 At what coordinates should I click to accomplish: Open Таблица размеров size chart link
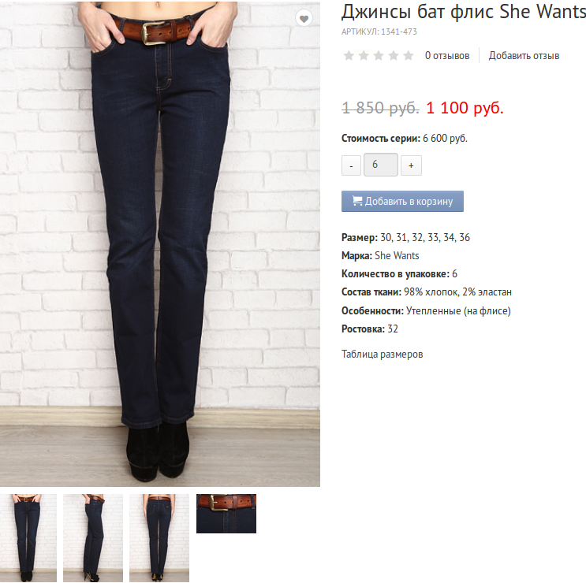[x=382, y=354]
